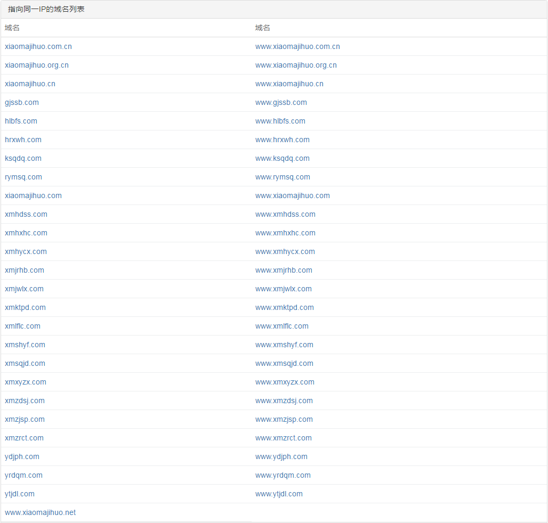Click the right 域名 column header
This screenshot has height=523, width=548.
point(262,28)
